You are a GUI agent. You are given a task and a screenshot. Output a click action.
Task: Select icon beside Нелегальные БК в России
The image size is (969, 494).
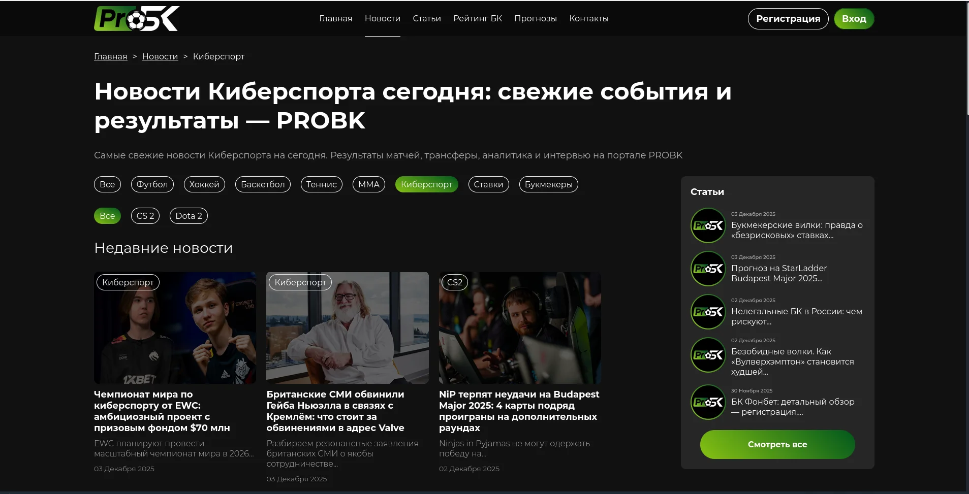[x=708, y=312]
